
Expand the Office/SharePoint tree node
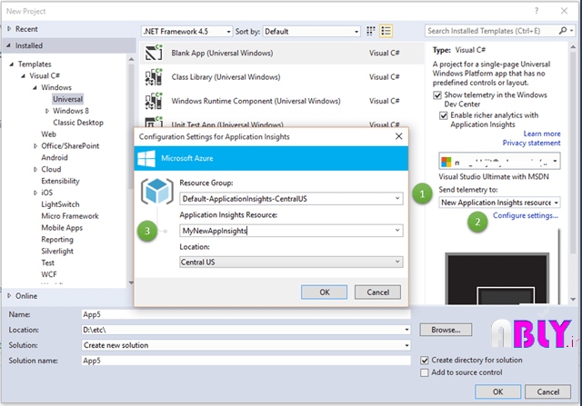click(x=35, y=146)
